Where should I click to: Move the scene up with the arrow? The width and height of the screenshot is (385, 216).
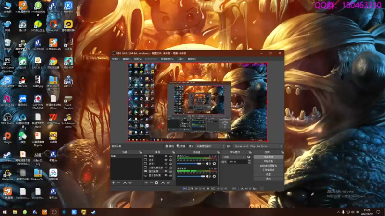[x=125, y=183]
